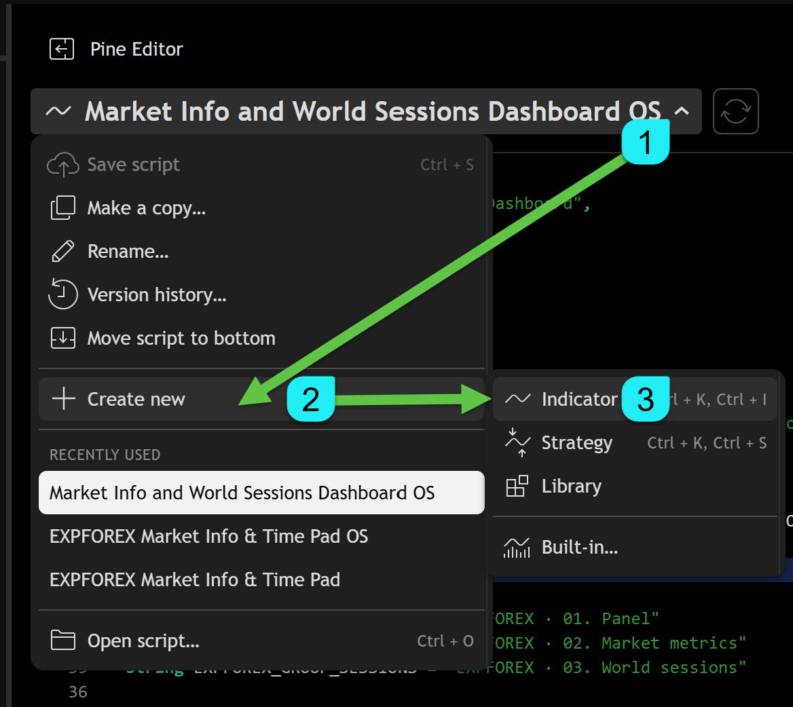Choose Make a copy... menu entry

coord(261,208)
